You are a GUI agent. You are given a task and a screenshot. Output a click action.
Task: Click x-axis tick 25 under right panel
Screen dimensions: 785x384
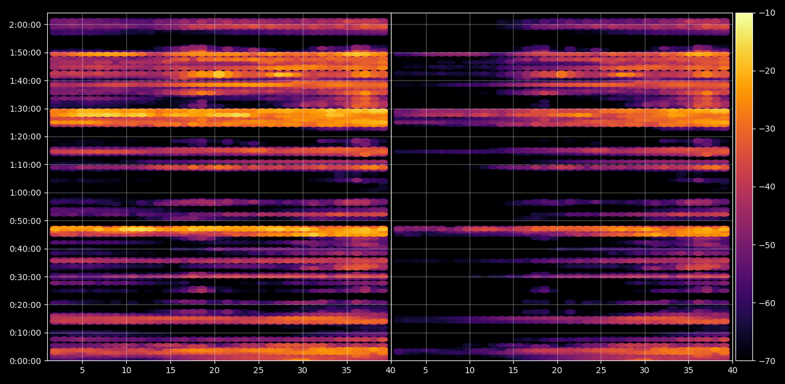point(601,370)
